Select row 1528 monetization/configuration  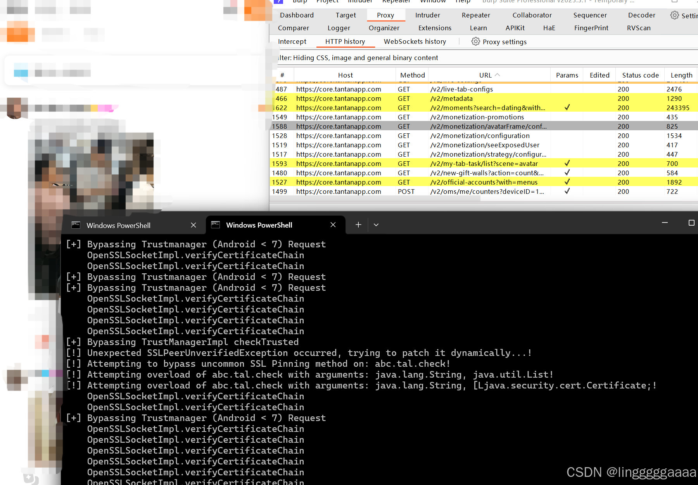coord(484,136)
